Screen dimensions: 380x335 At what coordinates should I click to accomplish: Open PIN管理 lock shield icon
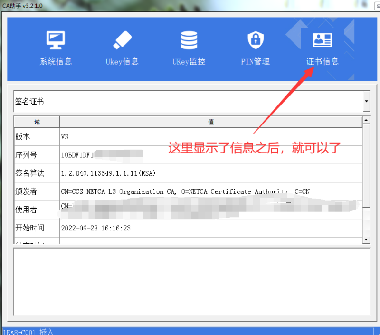coord(255,40)
